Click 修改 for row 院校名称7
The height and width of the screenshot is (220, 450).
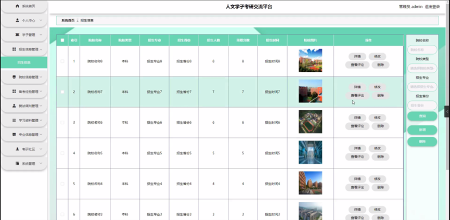pos(377,87)
